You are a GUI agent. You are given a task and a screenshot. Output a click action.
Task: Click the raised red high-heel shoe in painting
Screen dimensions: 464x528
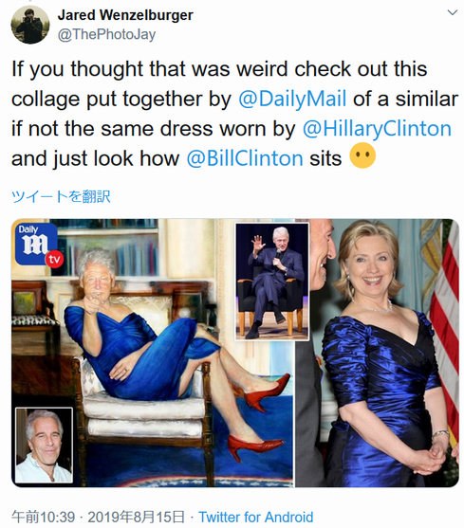[267, 392]
